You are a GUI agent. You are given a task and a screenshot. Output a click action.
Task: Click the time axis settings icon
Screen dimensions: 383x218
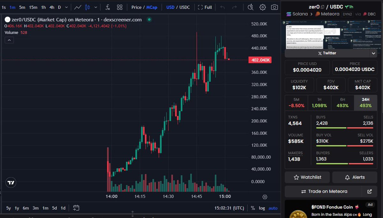[x=265, y=197]
